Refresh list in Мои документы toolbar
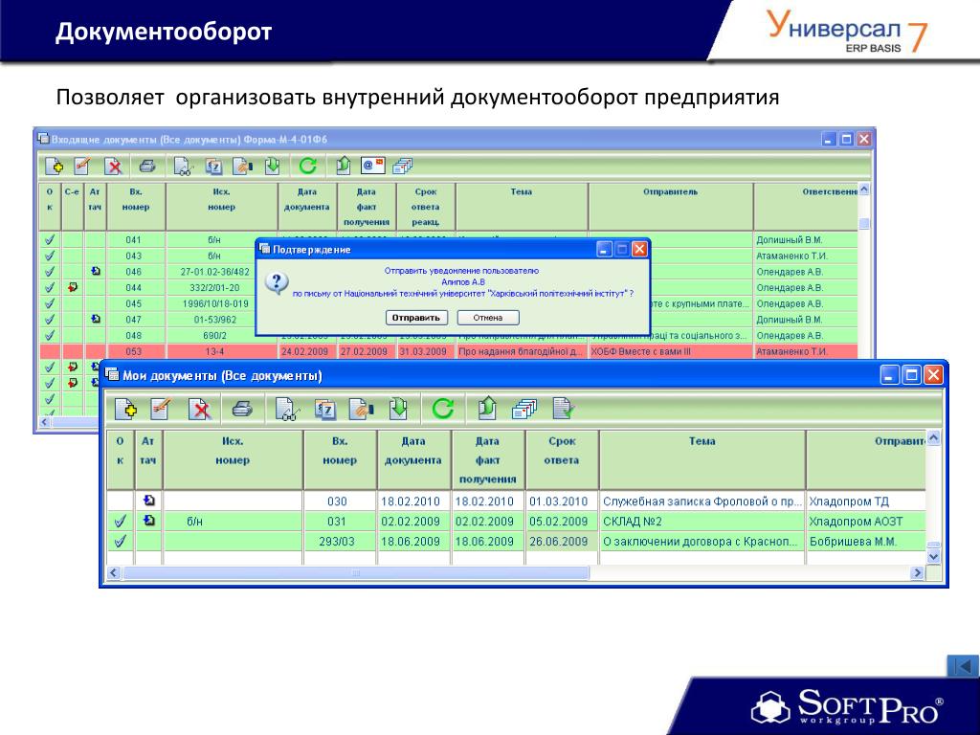 pyautogui.click(x=442, y=409)
